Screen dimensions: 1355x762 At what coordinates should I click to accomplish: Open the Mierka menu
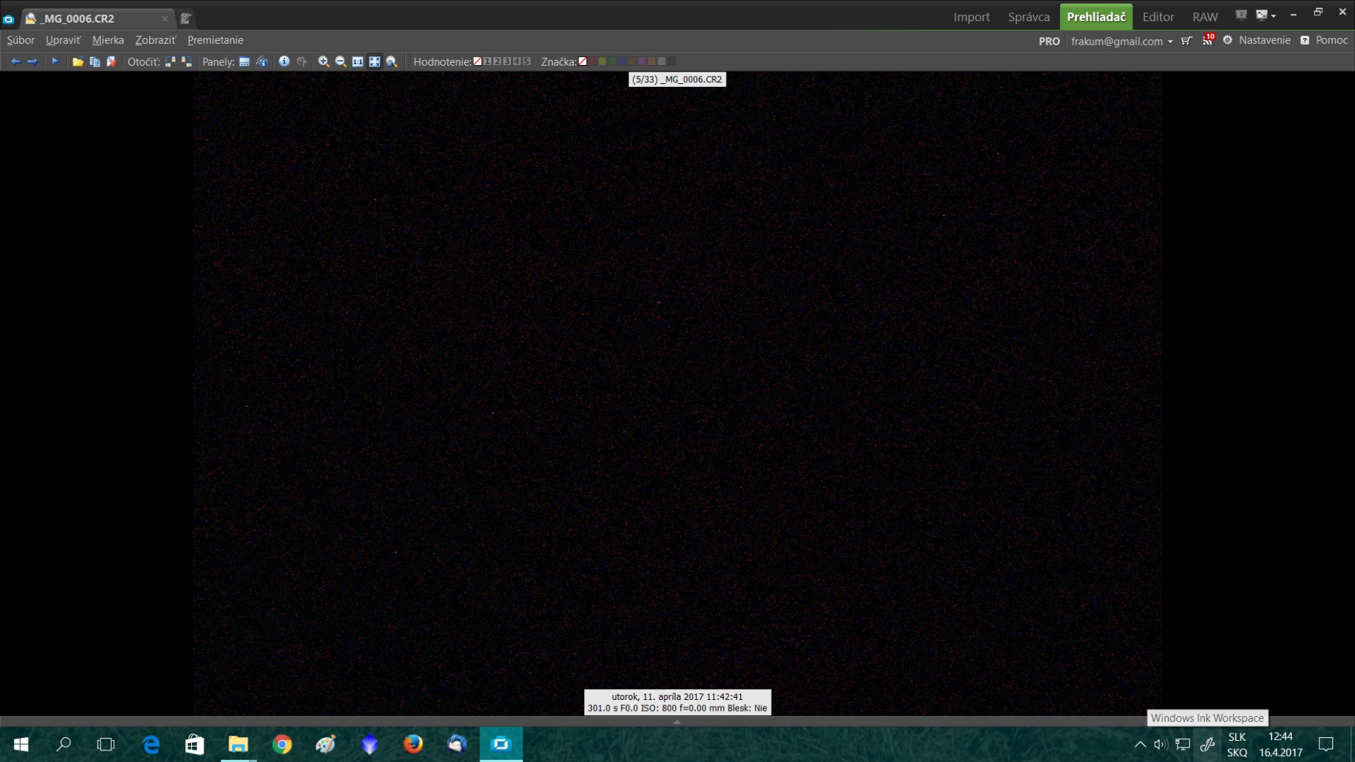108,40
